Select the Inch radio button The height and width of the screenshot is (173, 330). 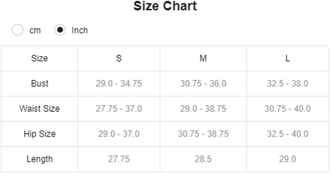[60, 30]
